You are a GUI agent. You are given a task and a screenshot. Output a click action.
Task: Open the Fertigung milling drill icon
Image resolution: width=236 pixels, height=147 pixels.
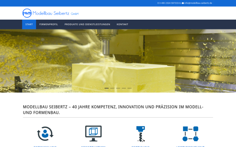(x=140, y=134)
